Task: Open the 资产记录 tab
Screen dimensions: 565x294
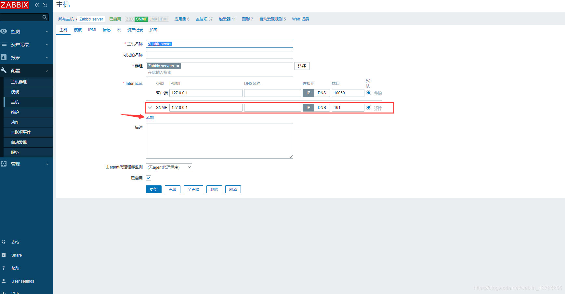Action: tap(135, 30)
